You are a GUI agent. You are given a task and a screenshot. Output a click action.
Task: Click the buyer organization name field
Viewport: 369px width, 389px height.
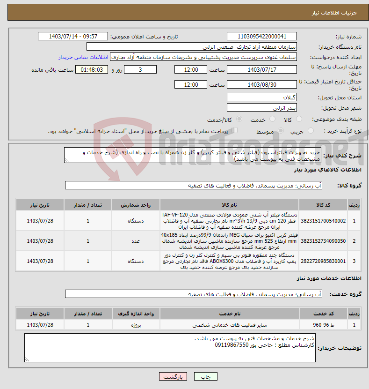click(192, 47)
